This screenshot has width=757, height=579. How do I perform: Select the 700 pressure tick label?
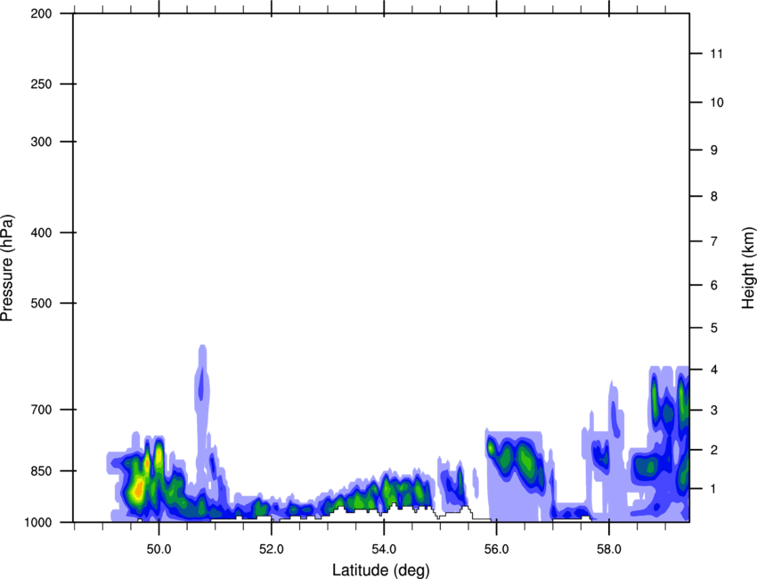coord(42,410)
